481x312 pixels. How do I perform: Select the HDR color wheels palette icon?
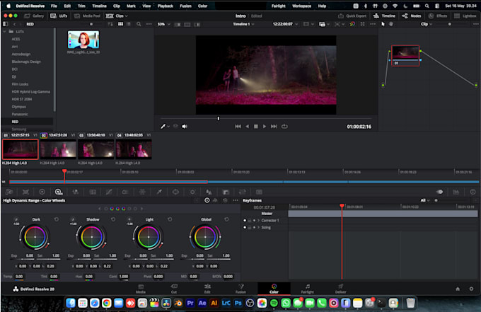pos(59,192)
